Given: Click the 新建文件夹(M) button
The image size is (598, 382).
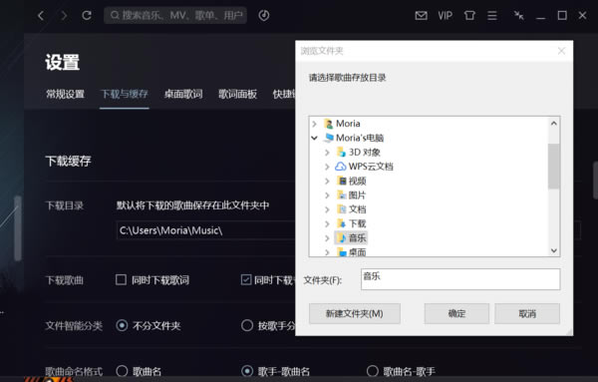Looking at the screenshot, I should [354, 314].
